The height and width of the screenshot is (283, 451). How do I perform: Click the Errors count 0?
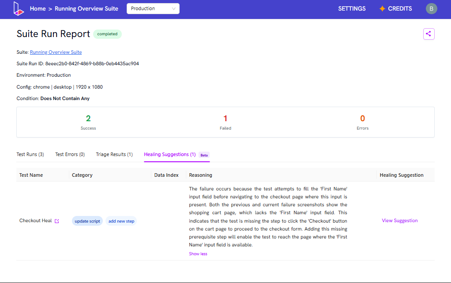pyautogui.click(x=362, y=119)
